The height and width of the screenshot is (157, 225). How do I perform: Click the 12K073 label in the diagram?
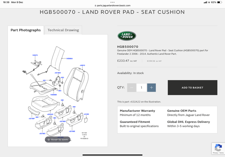[x=35, y=55]
